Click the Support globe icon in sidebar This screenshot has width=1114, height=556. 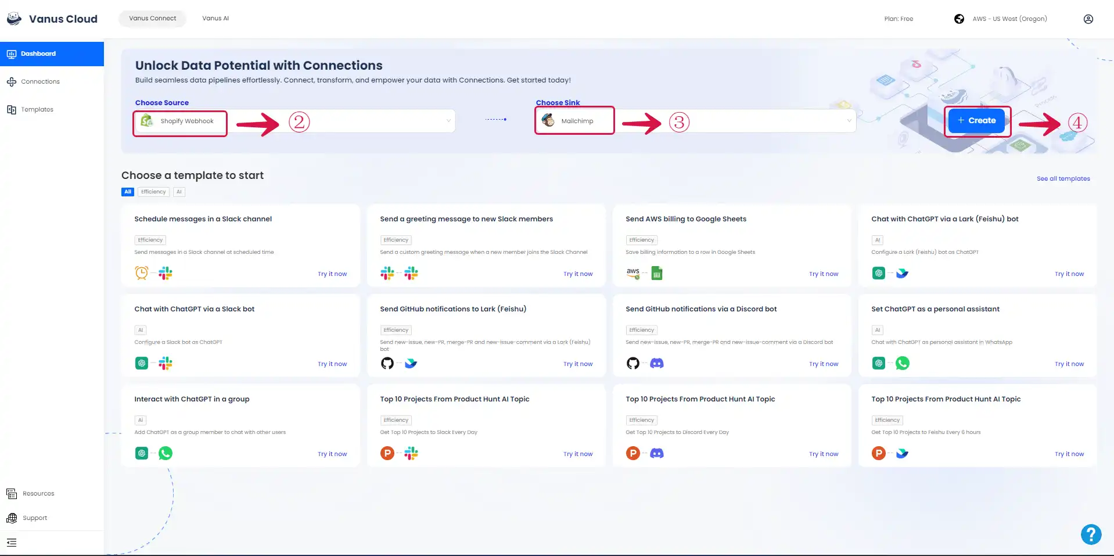(x=12, y=518)
